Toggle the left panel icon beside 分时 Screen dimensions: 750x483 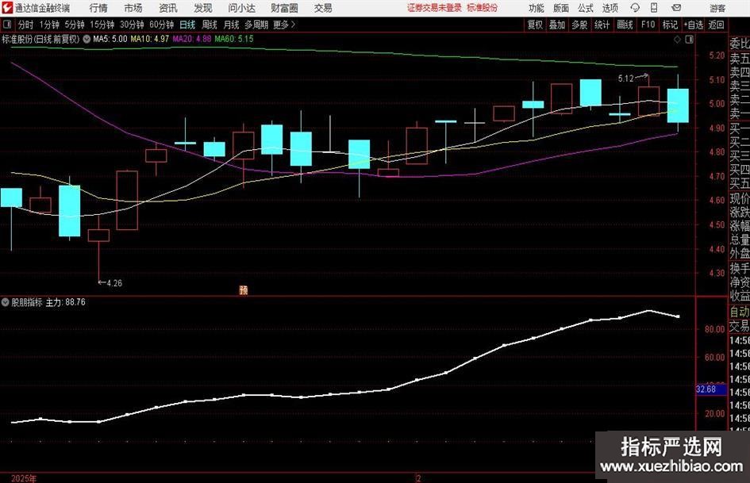(x=7, y=25)
